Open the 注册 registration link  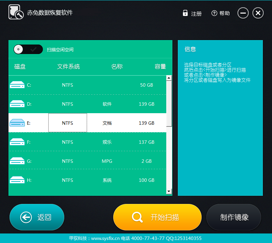click(x=196, y=14)
